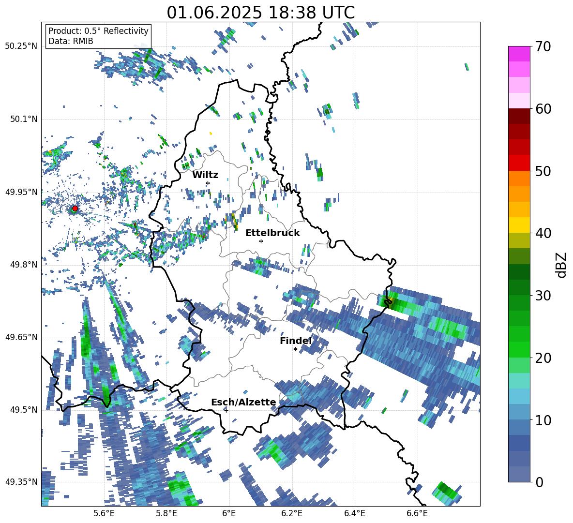Click the 49.5°N latitude label
573x523 pixels.
(23, 409)
